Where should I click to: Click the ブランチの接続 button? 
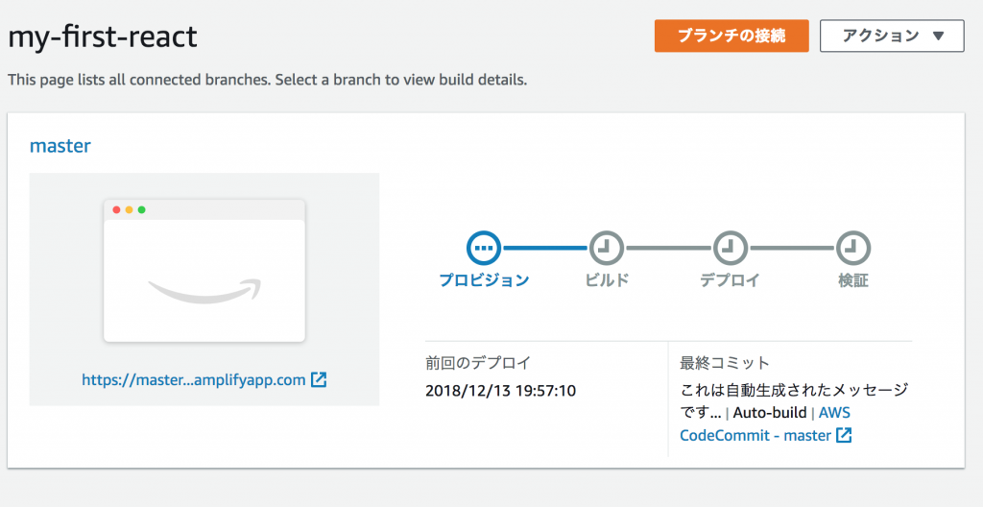[731, 36]
